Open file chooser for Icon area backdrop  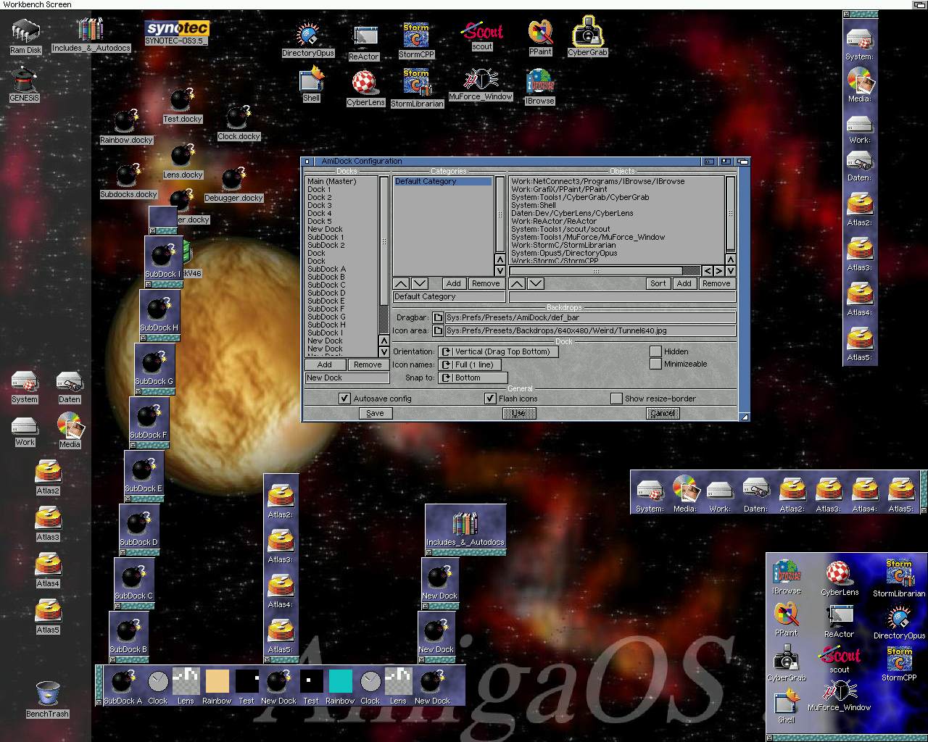pos(438,330)
